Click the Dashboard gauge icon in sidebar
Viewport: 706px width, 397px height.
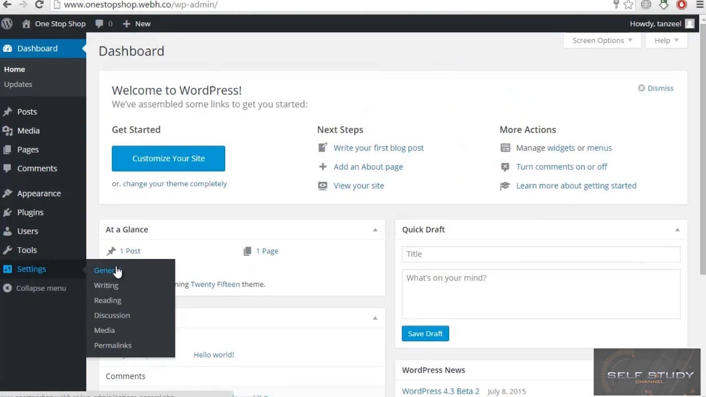click(7, 49)
